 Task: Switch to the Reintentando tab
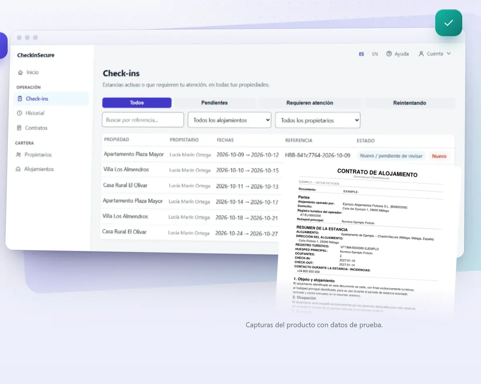[410, 103]
